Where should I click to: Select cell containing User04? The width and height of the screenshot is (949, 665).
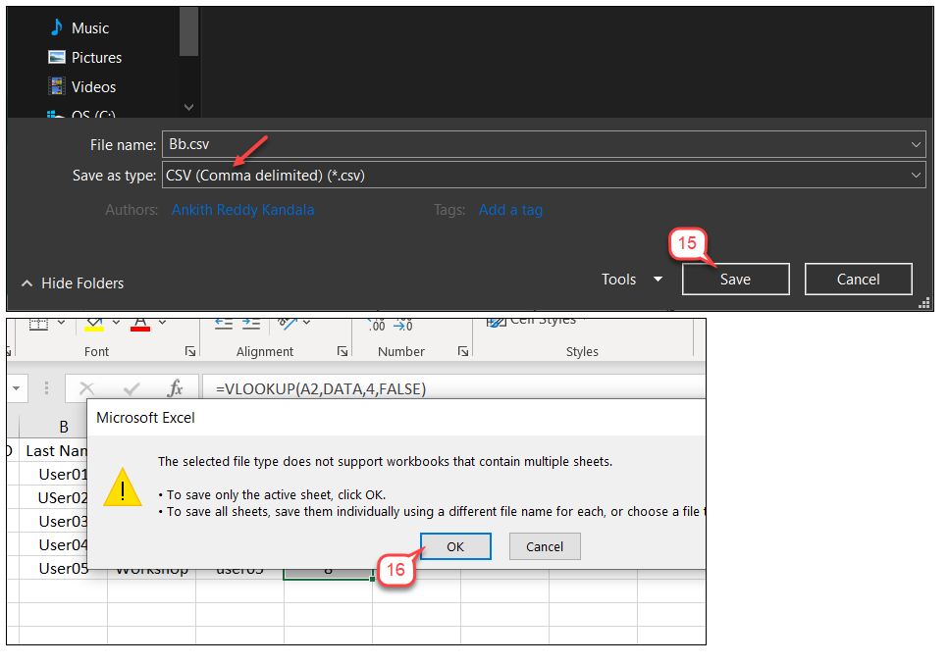(53, 545)
